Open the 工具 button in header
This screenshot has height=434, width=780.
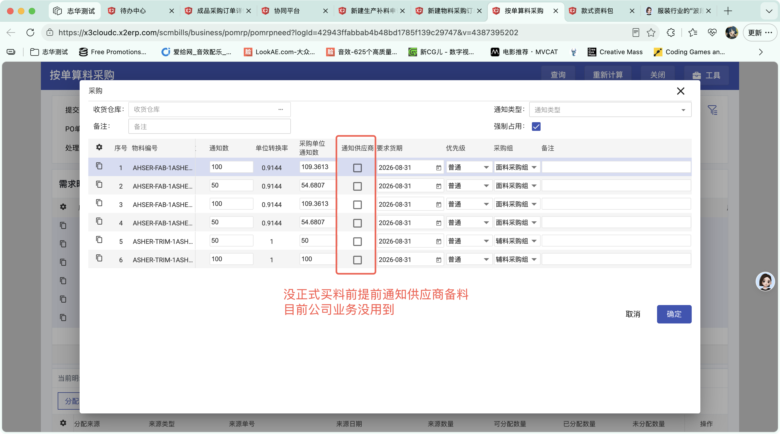click(706, 75)
